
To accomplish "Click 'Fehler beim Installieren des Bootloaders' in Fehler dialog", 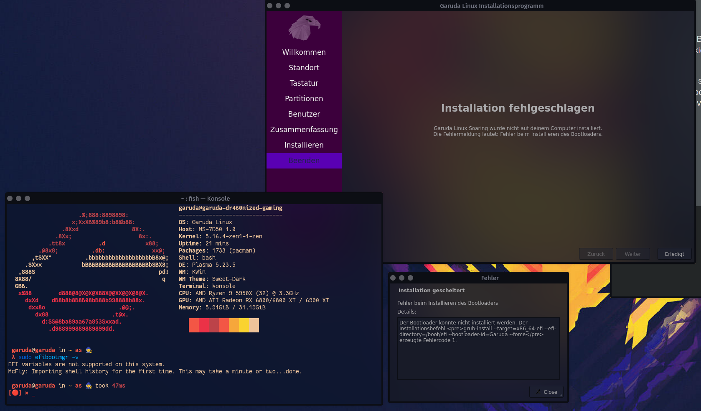I will [447, 303].
